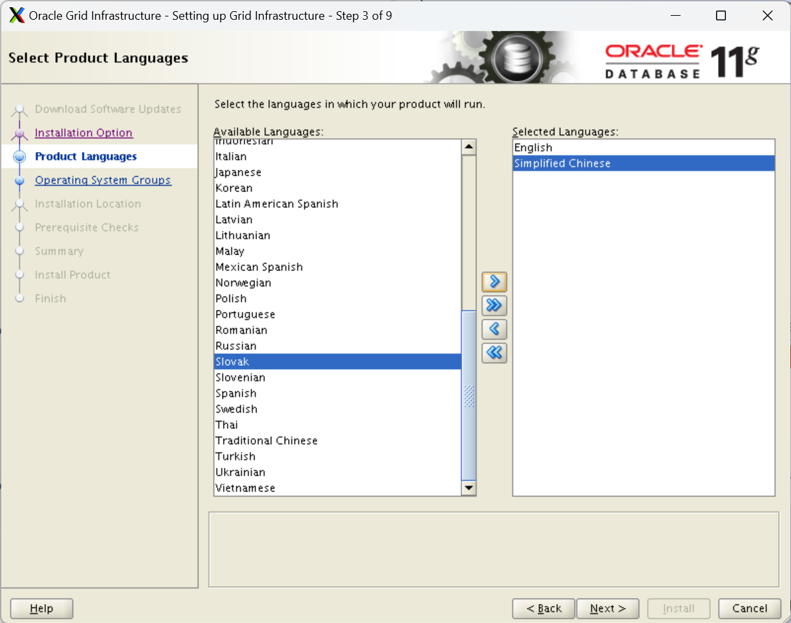Cancel the installation
This screenshot has width=791, height=623.
[x=750, y=609]
